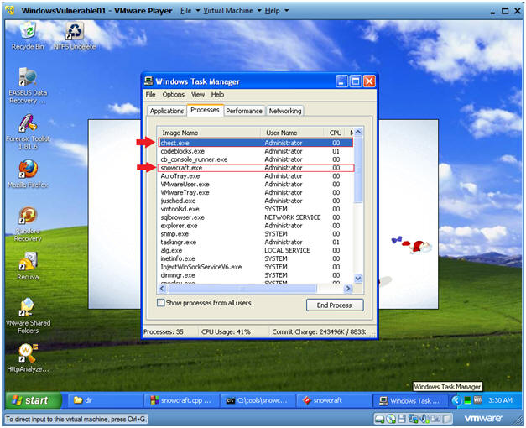Image resolution: width=526 pixels, height=428 pixels.
Task: Select the taskmgr.exe process row
Action: click(x=256, y=242)
